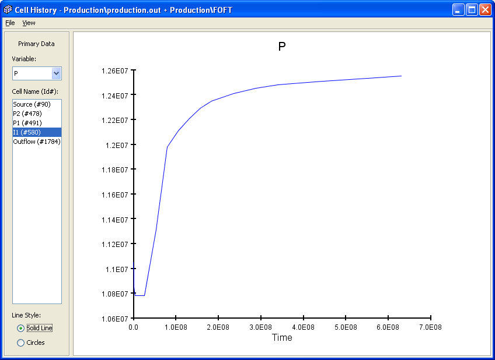
Task: Select Source (#90) in the cell list
Action: pos(32,104)
